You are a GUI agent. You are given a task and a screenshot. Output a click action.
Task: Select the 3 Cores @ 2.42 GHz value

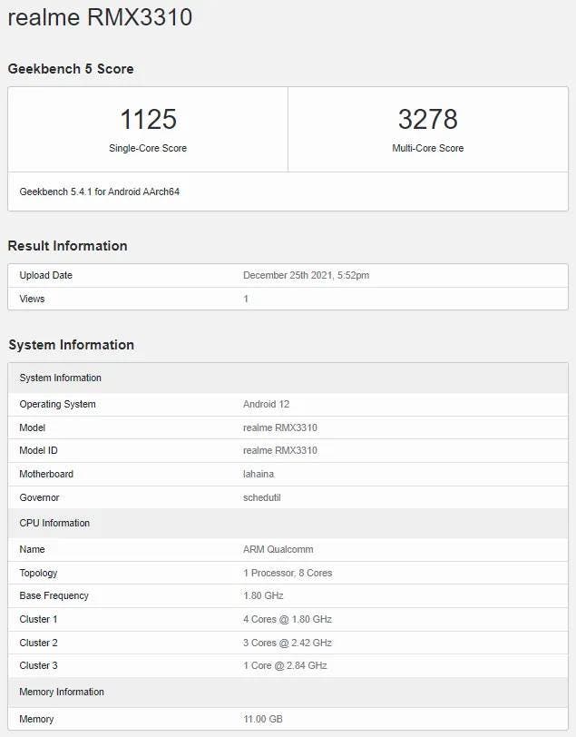(288, 643)
